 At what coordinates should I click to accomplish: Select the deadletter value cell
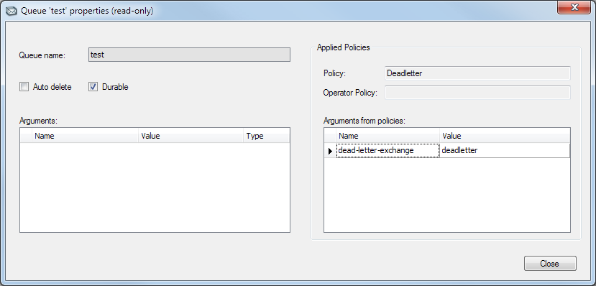[x=505, y=151]
